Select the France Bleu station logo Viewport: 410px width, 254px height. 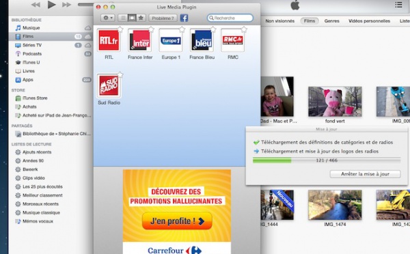pyautogui.click(x=202, y=40)
